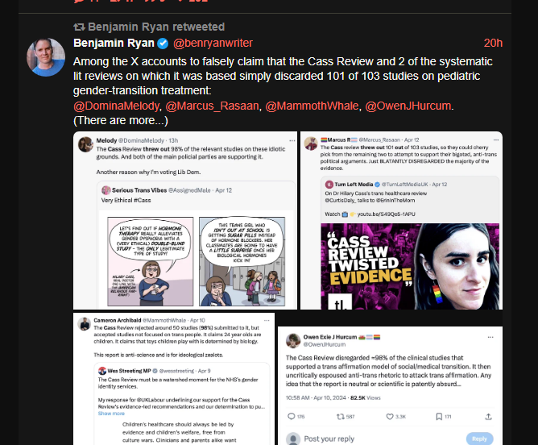Image resolution: width=538 pixels, height=445 pixels.
Task: Open the three-dots menu on Marcus R's tweet
Action: click(x=496, y=139)
